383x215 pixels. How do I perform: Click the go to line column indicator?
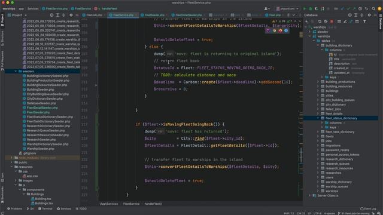tap(300, 213)
